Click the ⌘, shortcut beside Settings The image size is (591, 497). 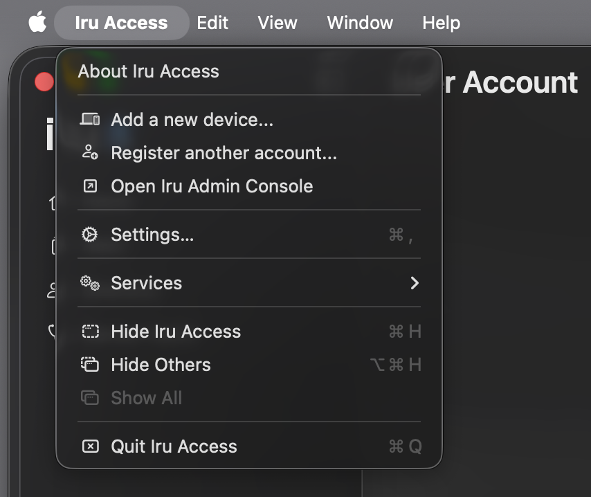click(401, 235)
